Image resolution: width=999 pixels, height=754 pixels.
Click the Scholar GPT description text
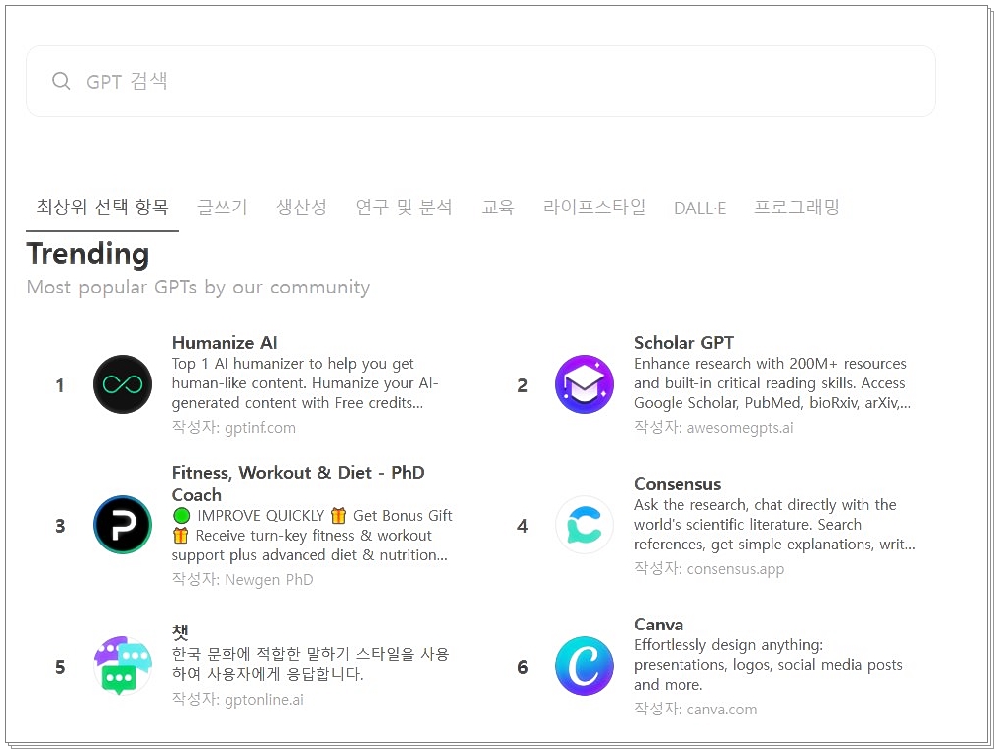pos(772,383)
